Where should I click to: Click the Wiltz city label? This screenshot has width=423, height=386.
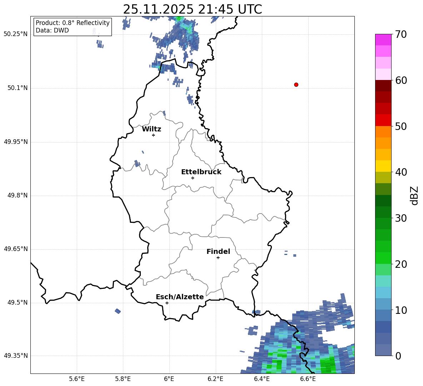pyautogui.click(x=151, y=129)
